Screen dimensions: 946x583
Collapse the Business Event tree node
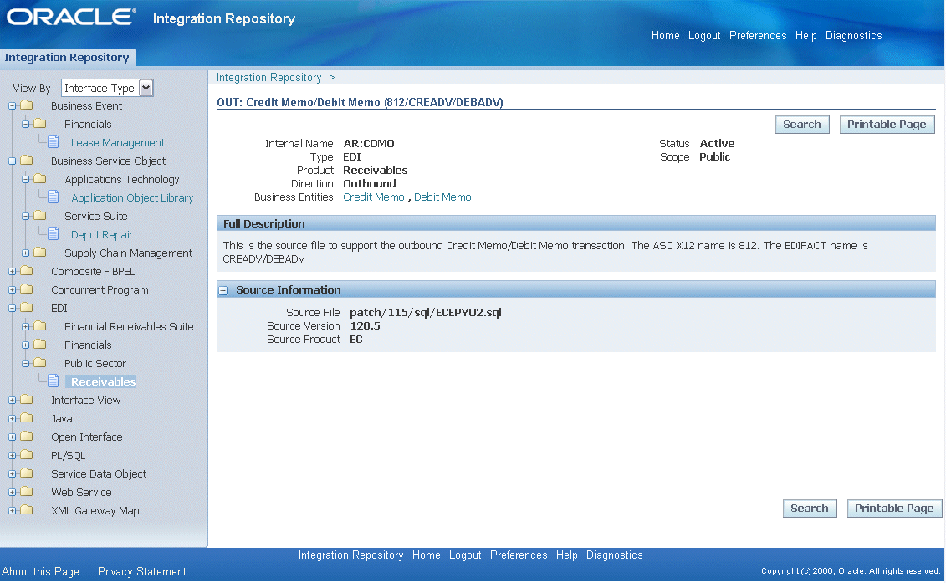click(12, 105)
